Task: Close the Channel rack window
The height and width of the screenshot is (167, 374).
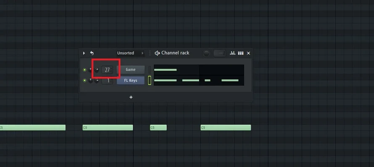Action: pyautogui.click(x=248, y=53)
